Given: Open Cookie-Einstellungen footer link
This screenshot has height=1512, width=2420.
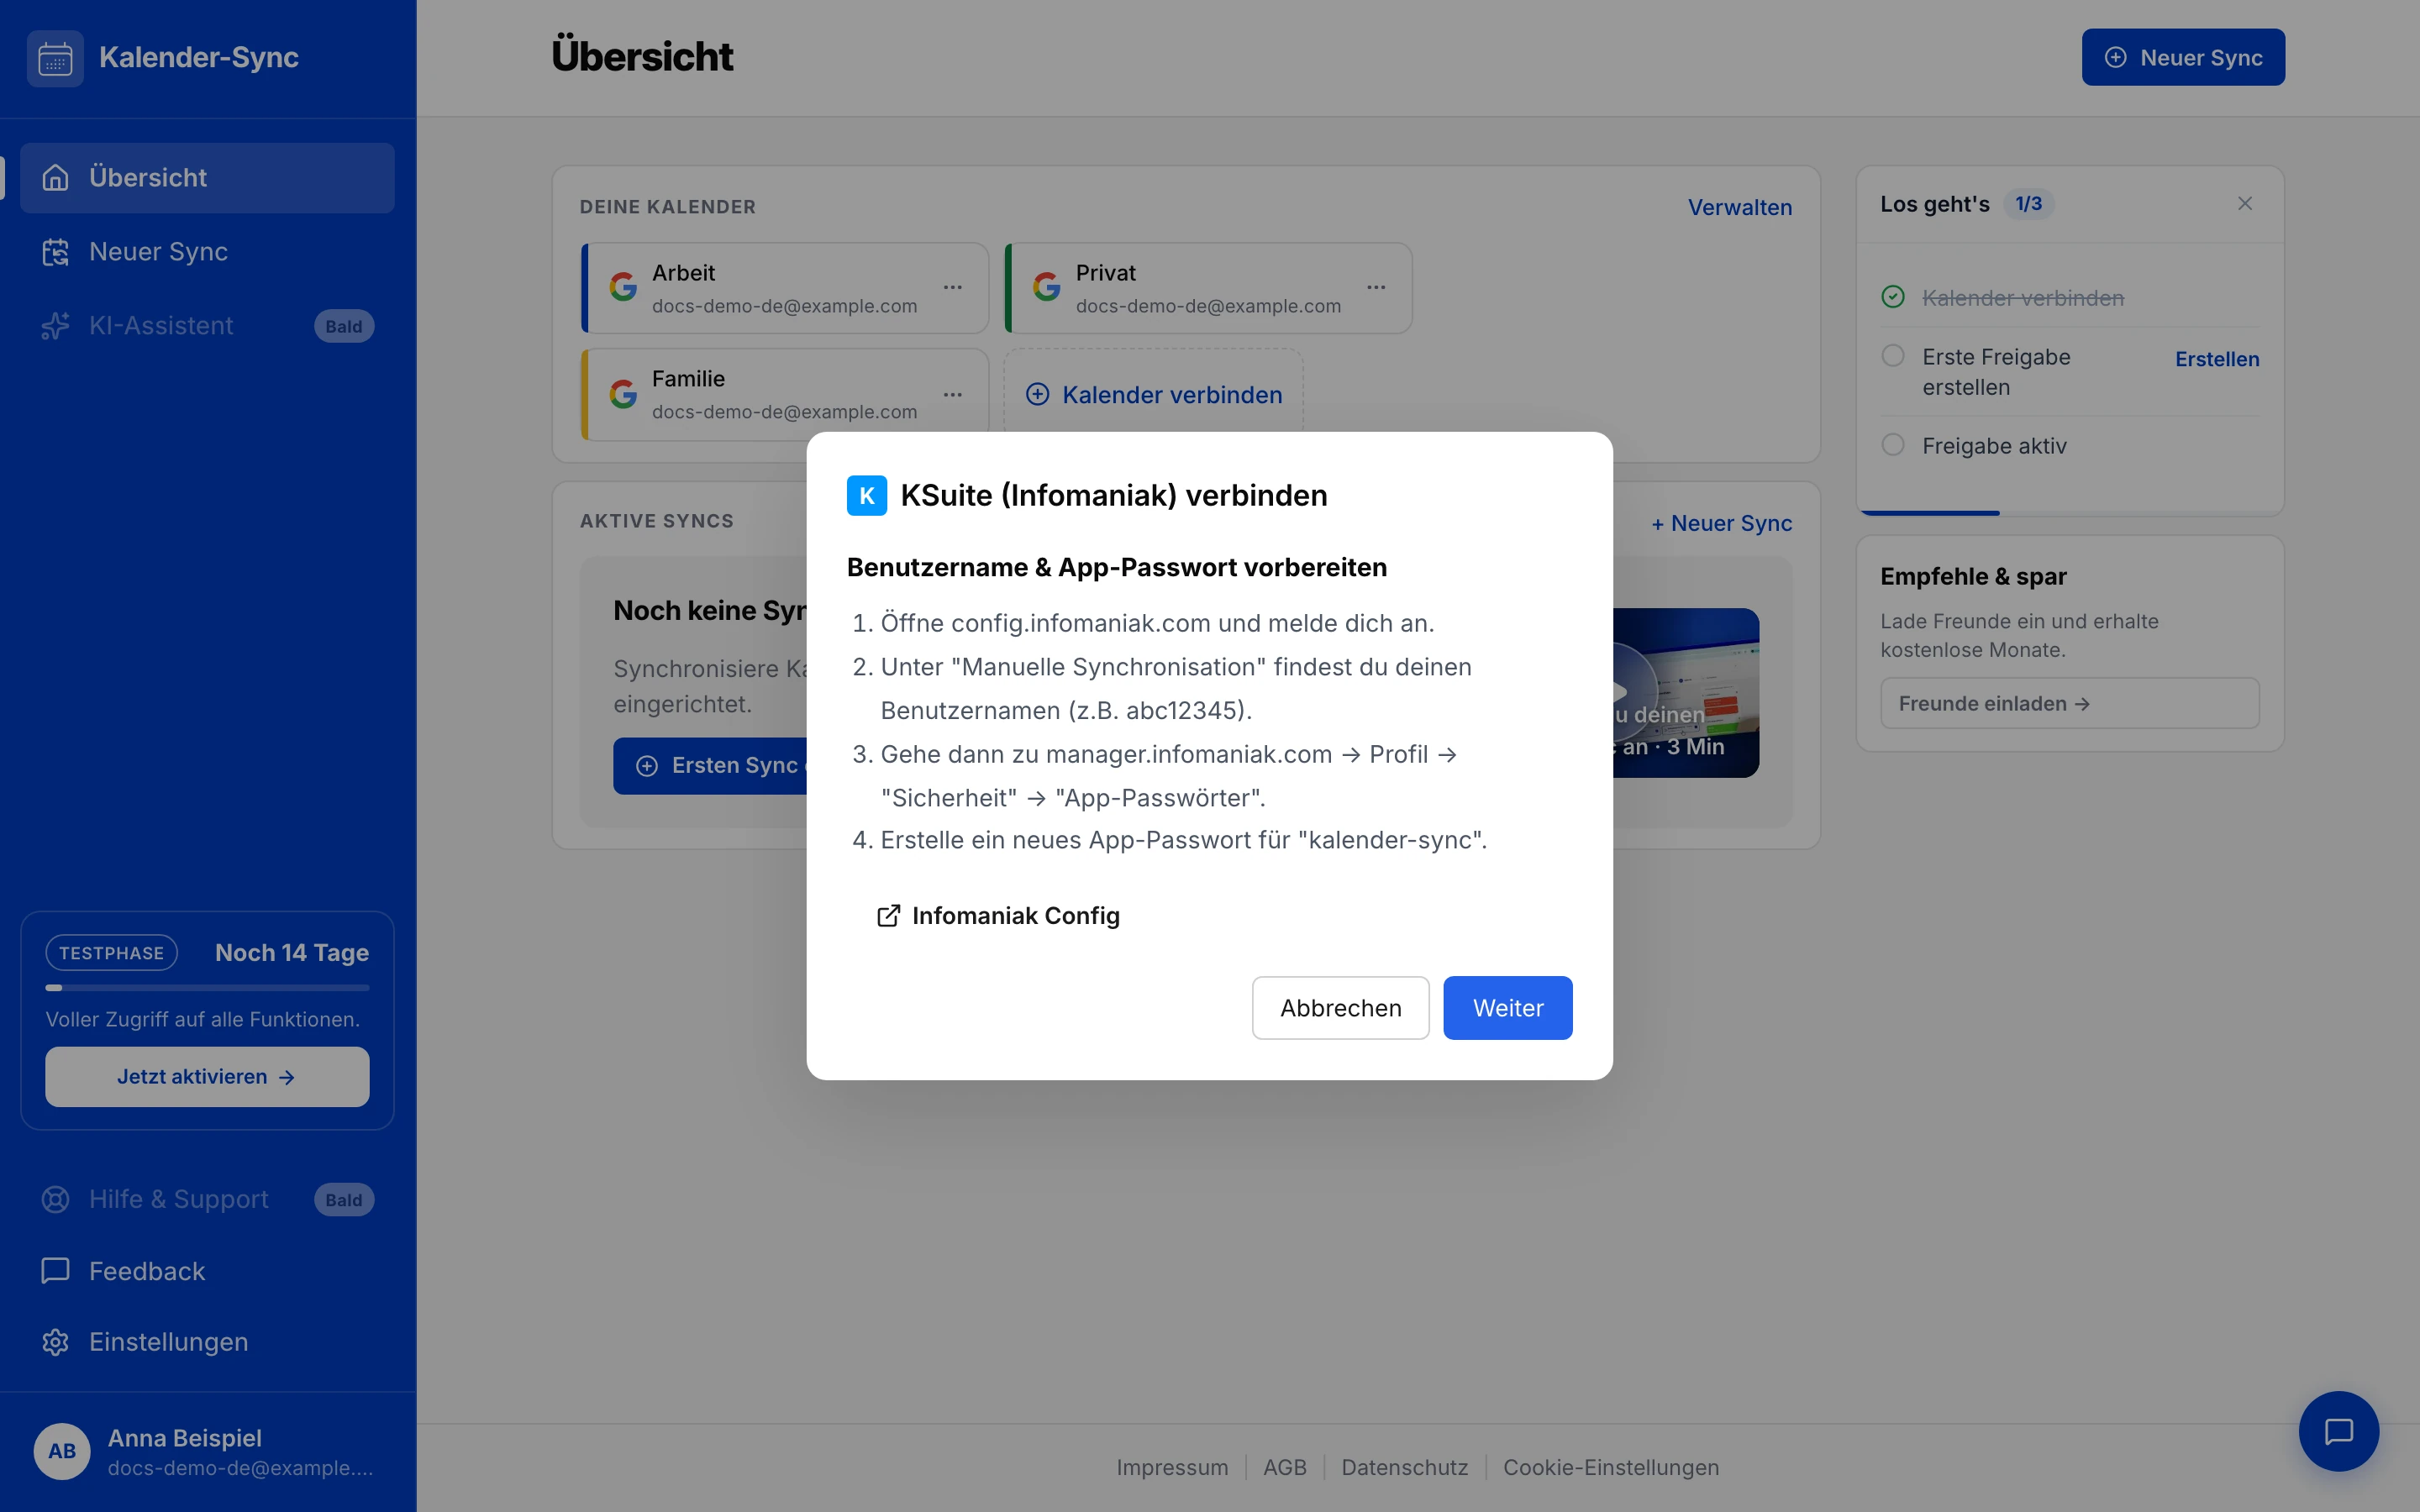Looking at the screenshot, I should point(1610,1467).
